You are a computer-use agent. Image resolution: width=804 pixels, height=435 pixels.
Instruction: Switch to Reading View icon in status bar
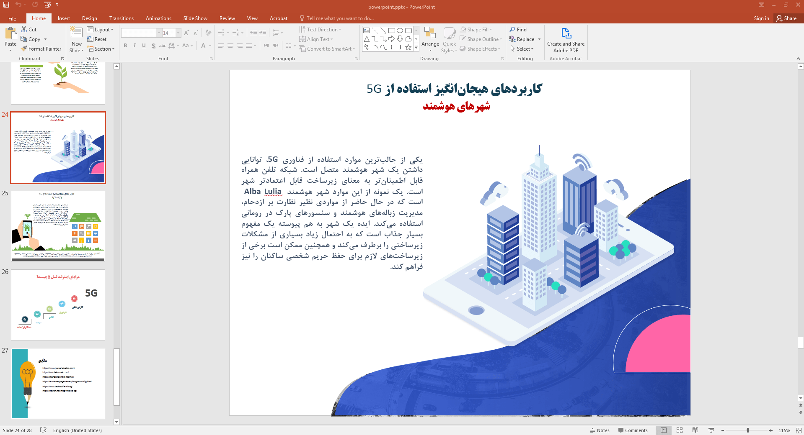tap(695, 430)
